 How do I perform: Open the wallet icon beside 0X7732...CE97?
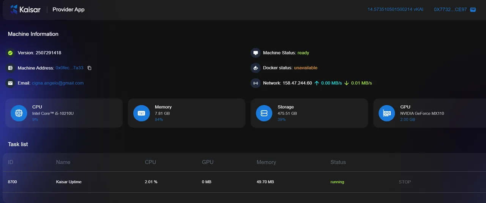tap(473, 9)
